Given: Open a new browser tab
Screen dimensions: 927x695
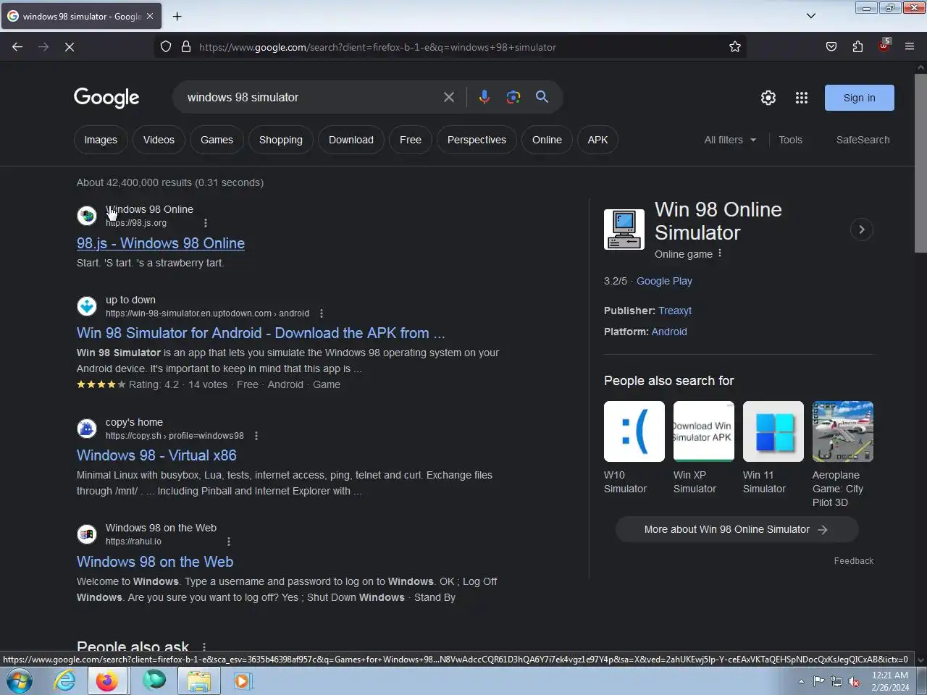Looking at the screenshot, I should point(177,16).
